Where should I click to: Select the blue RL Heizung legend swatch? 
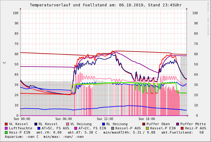[104, 124]
